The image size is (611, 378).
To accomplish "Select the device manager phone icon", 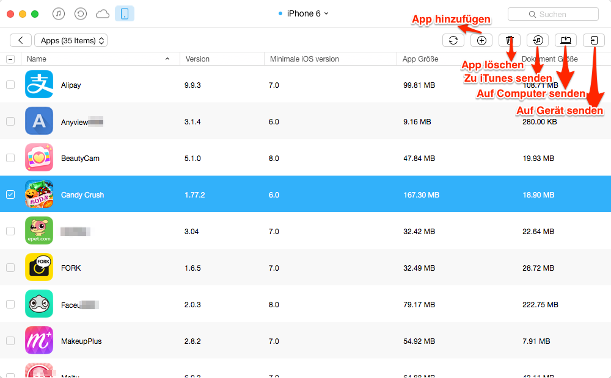I will (x=125, y=13).
